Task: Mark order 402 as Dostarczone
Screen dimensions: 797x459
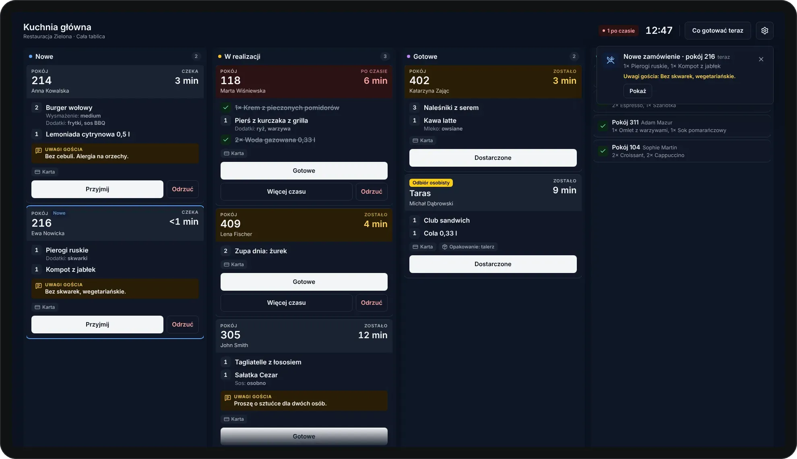Action: 493,158
